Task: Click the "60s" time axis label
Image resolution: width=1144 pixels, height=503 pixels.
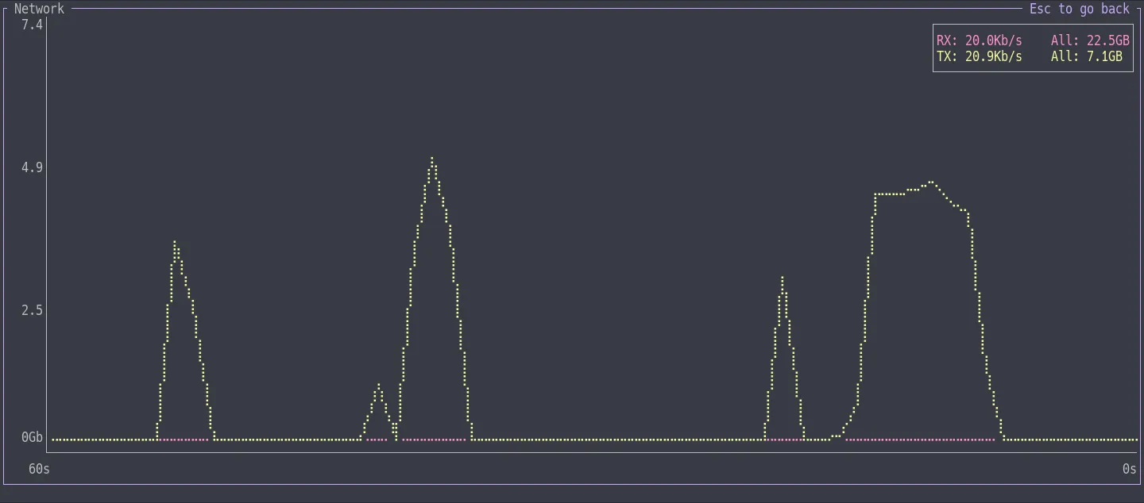Action: pyautogui.click(x=39, y=469)
